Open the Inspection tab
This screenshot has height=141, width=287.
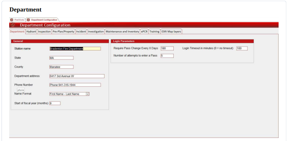tap(44, 32)
